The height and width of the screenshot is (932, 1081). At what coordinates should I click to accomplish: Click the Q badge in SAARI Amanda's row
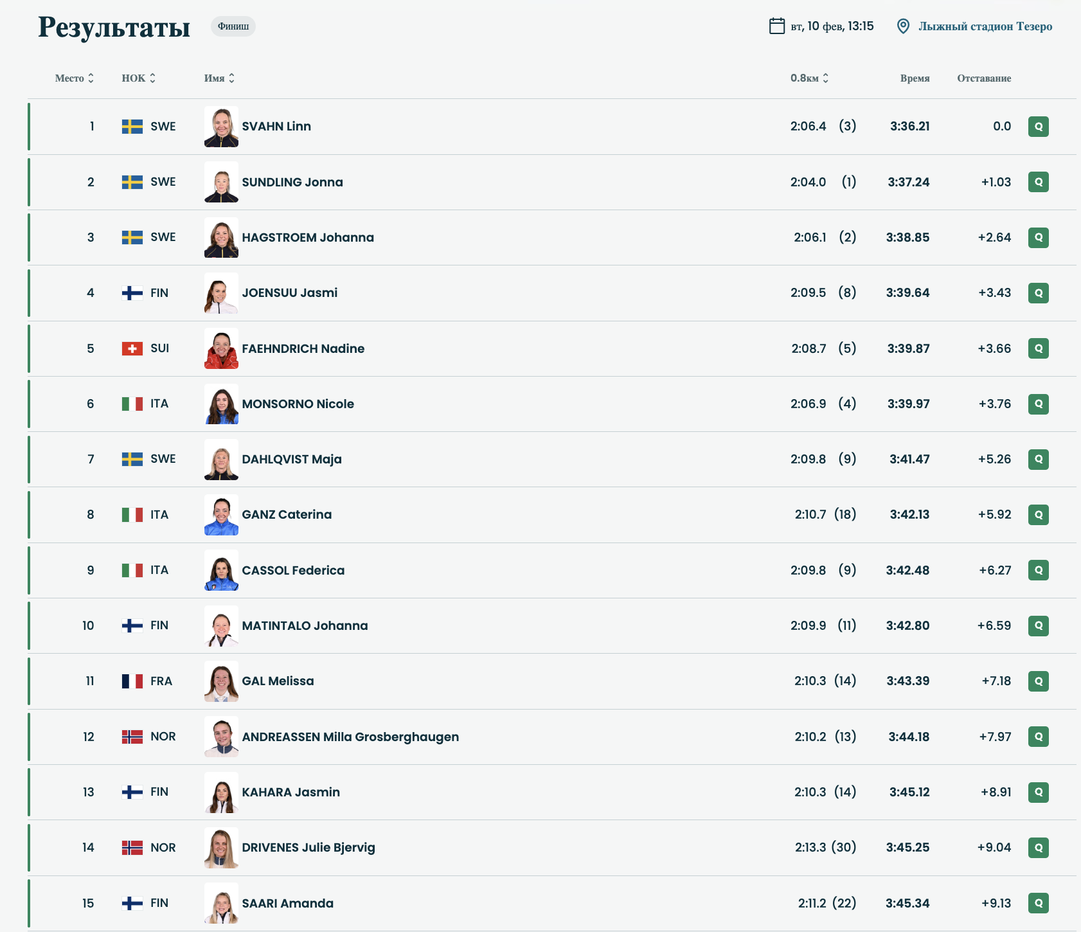pyautogui.click(x=1038, y=903)
